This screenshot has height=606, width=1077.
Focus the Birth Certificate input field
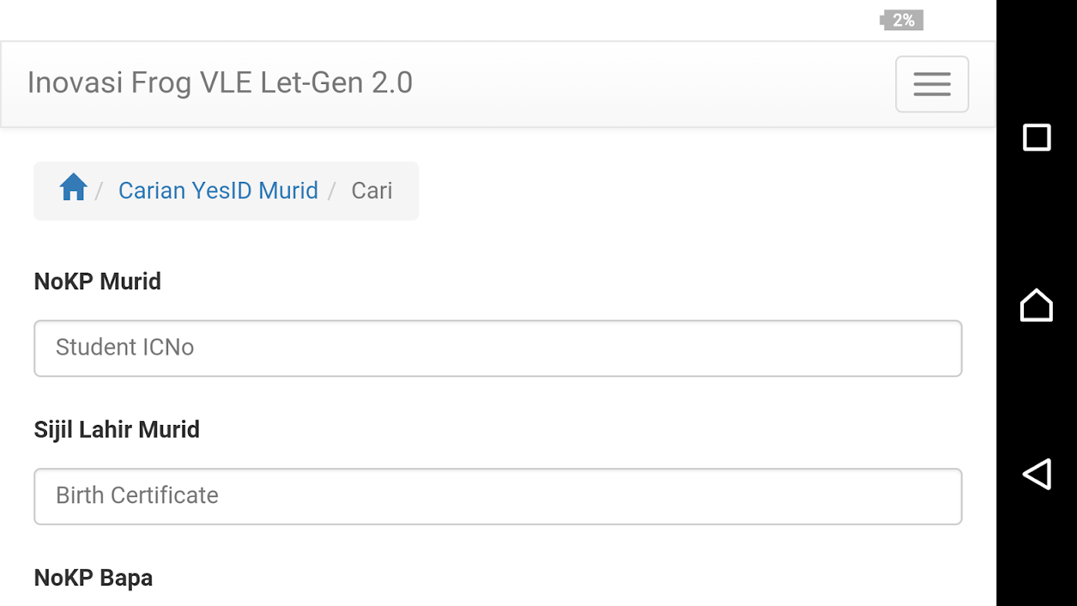(498, 496)
